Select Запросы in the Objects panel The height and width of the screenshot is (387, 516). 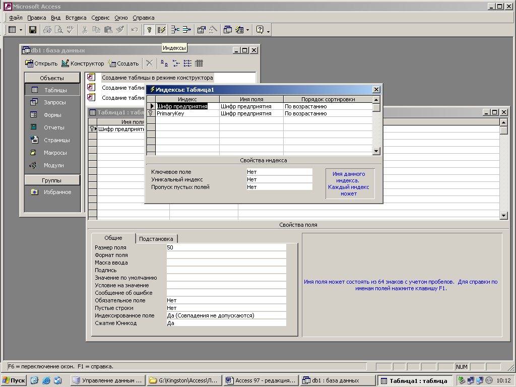(54, 102)
